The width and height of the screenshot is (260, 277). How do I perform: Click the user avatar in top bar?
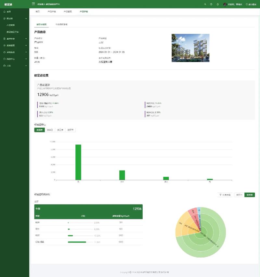tap(225, 4)
